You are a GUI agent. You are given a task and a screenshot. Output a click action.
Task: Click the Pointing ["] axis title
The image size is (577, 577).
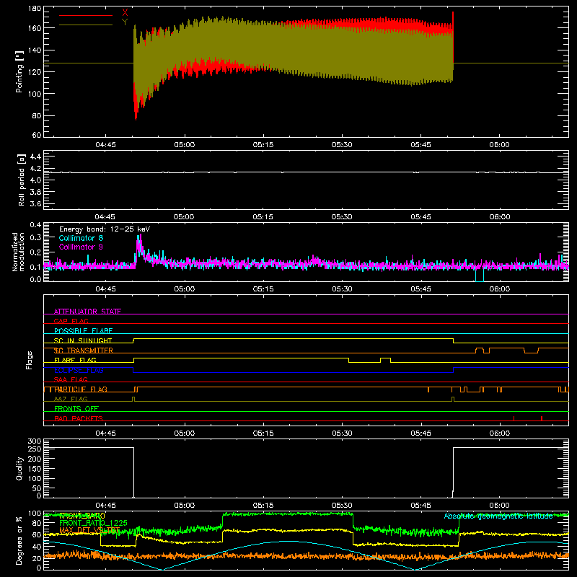pos(19,71)
